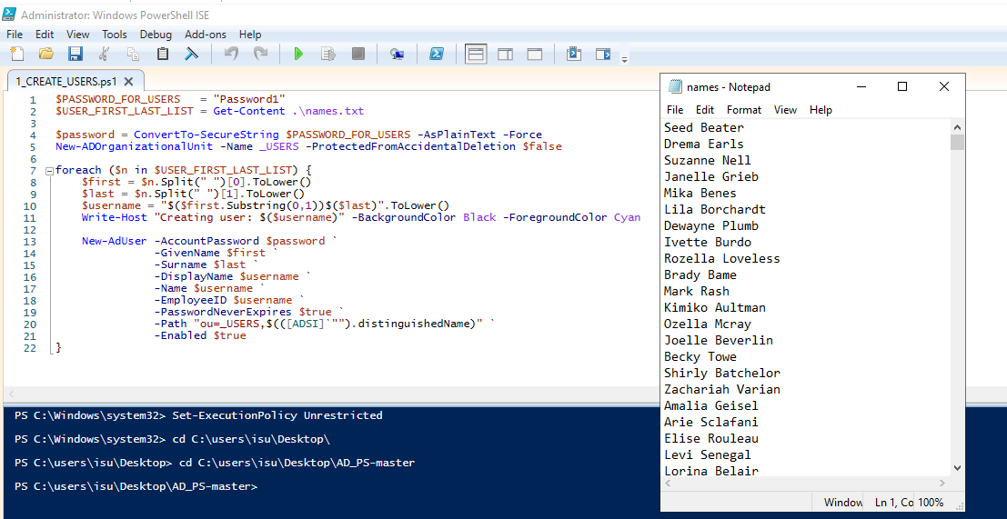The image size is (1007, 519).
Task: Open Tools menu
Action: click(x=115, y=34)
